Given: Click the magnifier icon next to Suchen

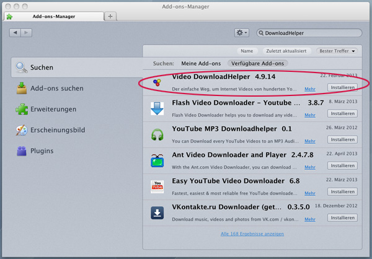Looking at the screenshot, I should pyautogui.click(x=21, y=68).
